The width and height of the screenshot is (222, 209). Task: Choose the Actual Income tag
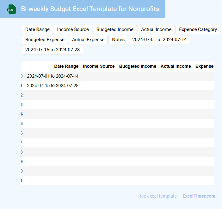click(x=156, y=29)
